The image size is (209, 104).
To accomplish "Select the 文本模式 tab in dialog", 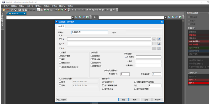I will pyautogui.click(x=61, y=26).
